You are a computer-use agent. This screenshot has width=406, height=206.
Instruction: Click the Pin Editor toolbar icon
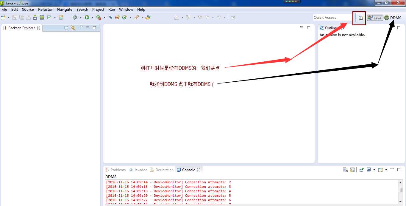[x=233, y=17]
